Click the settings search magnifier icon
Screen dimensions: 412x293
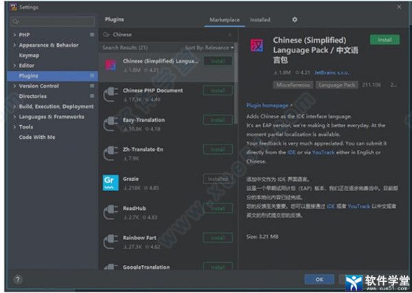pos(16,21)
